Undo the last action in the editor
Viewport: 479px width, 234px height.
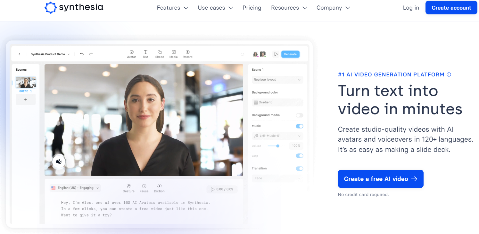tap(82, 54)
